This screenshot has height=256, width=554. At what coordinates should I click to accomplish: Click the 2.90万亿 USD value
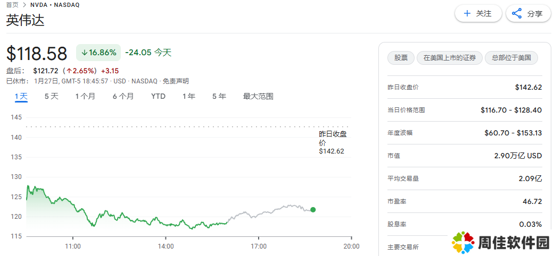(518, 156)
